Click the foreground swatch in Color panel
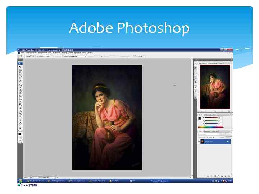The height and width of the screenshot is (194, 259). point(200,118)
